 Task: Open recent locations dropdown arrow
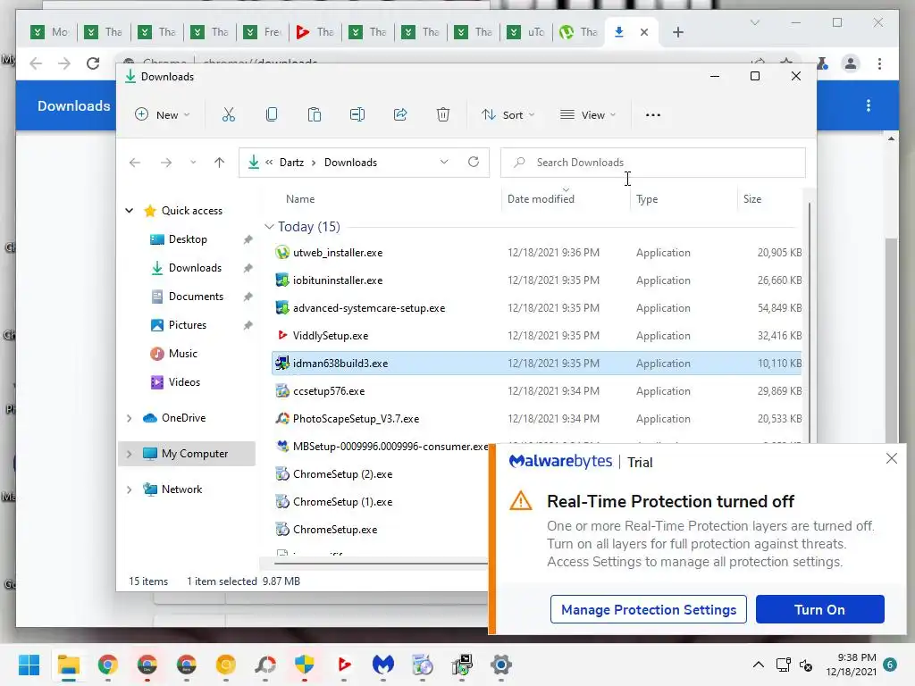pyautogui.click(x=193, y=163)
